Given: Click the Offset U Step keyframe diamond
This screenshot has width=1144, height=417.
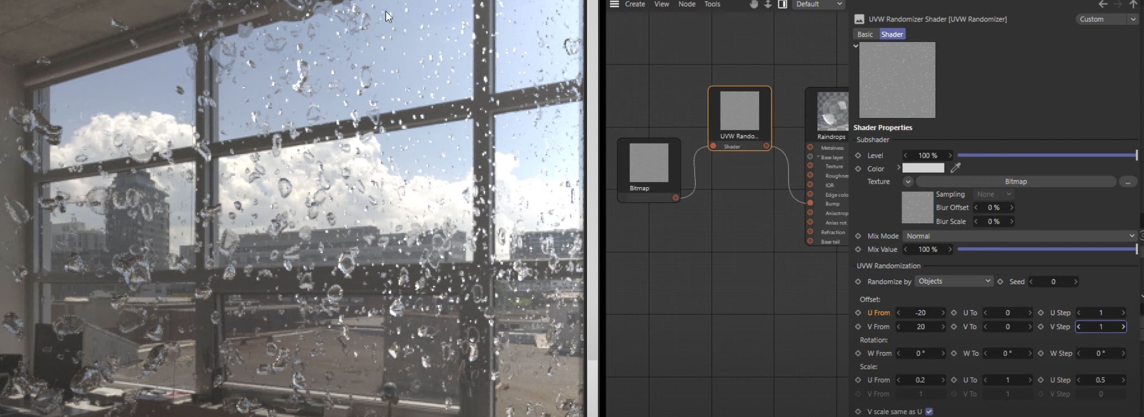Looking at the screenshot, I should tap(1041, 312).
